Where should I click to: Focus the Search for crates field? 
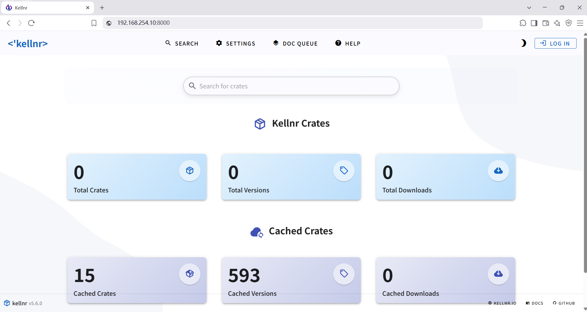click(291, 86)
